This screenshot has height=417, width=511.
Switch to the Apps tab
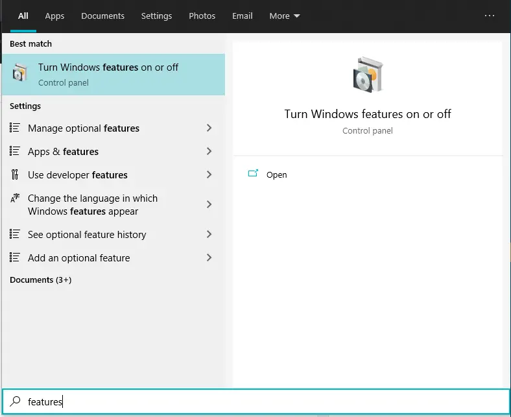[x=54, y=16]
